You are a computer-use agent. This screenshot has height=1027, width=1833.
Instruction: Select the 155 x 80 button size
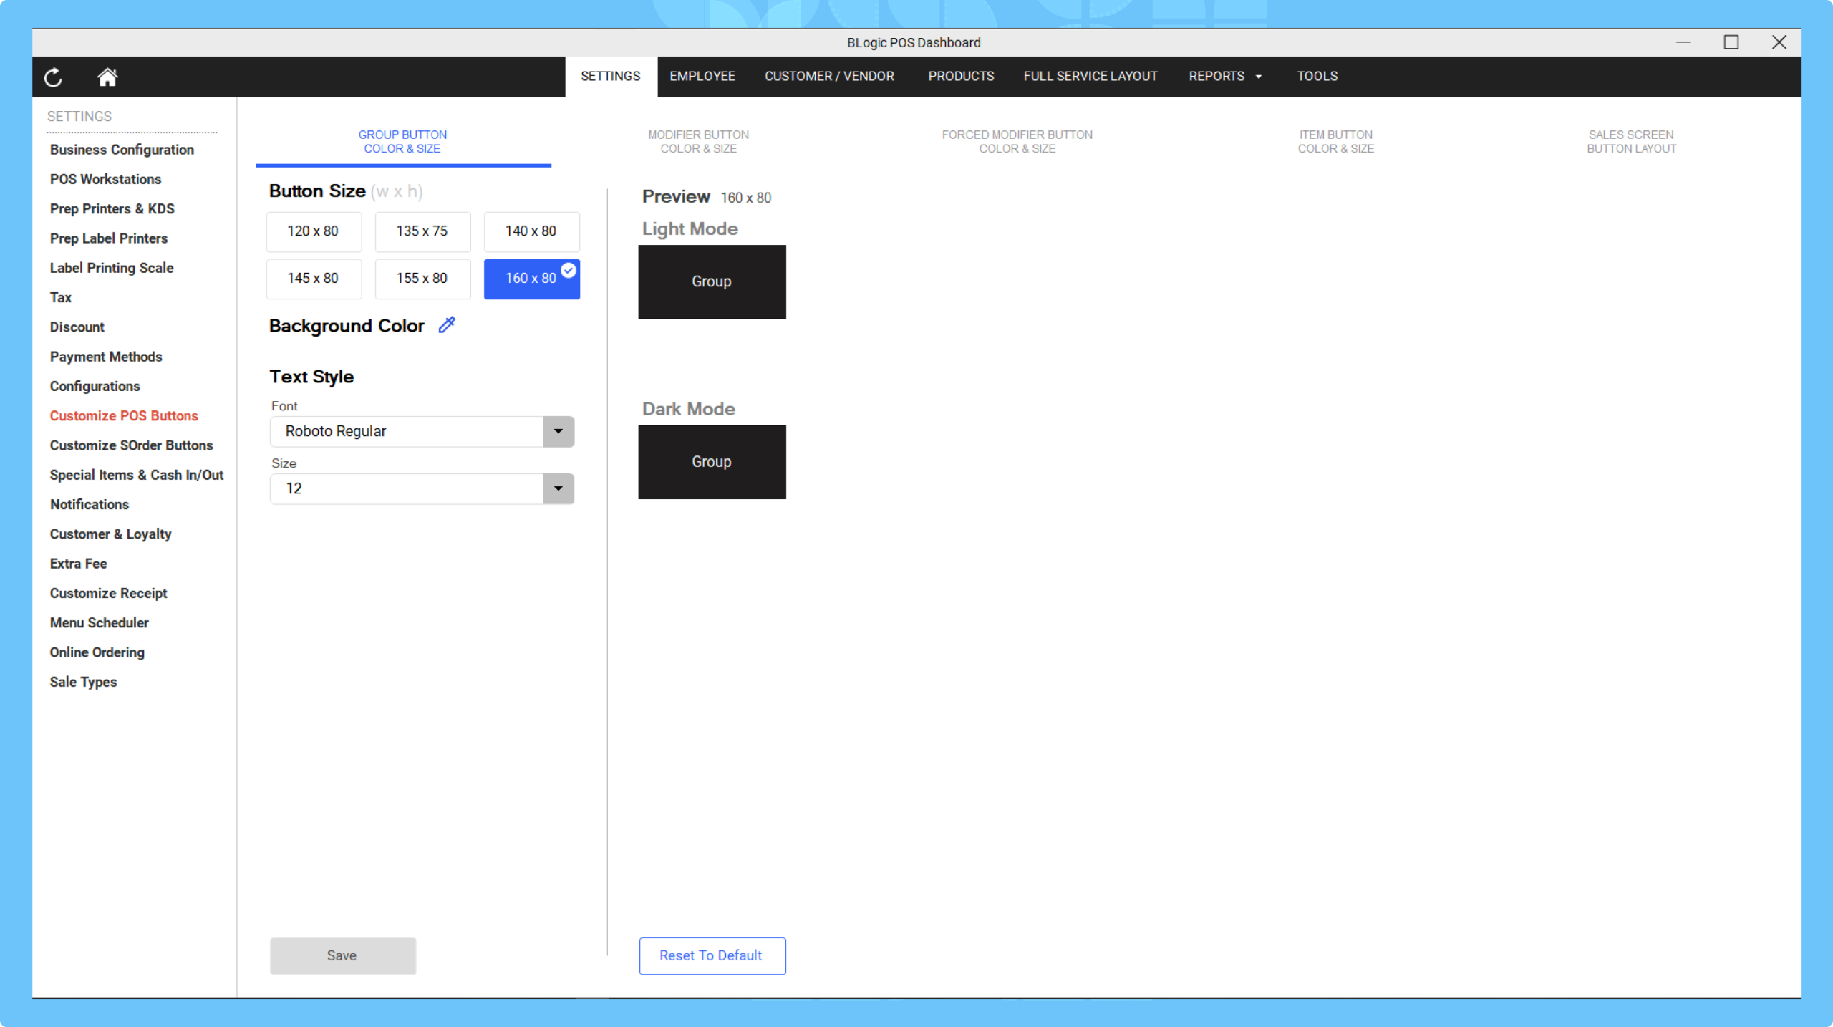coord(422,279)
